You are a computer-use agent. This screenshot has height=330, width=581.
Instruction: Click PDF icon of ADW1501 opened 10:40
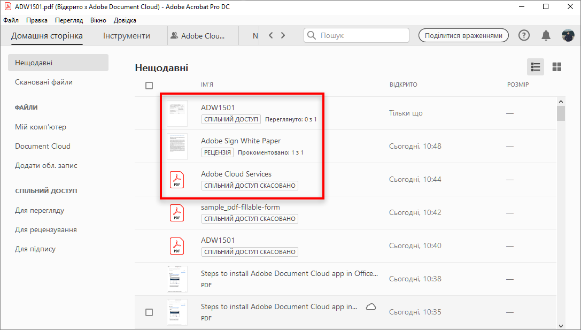[177, 246]
